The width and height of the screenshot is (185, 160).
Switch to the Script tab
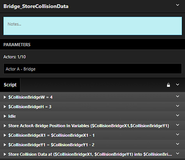click(10, 85)
